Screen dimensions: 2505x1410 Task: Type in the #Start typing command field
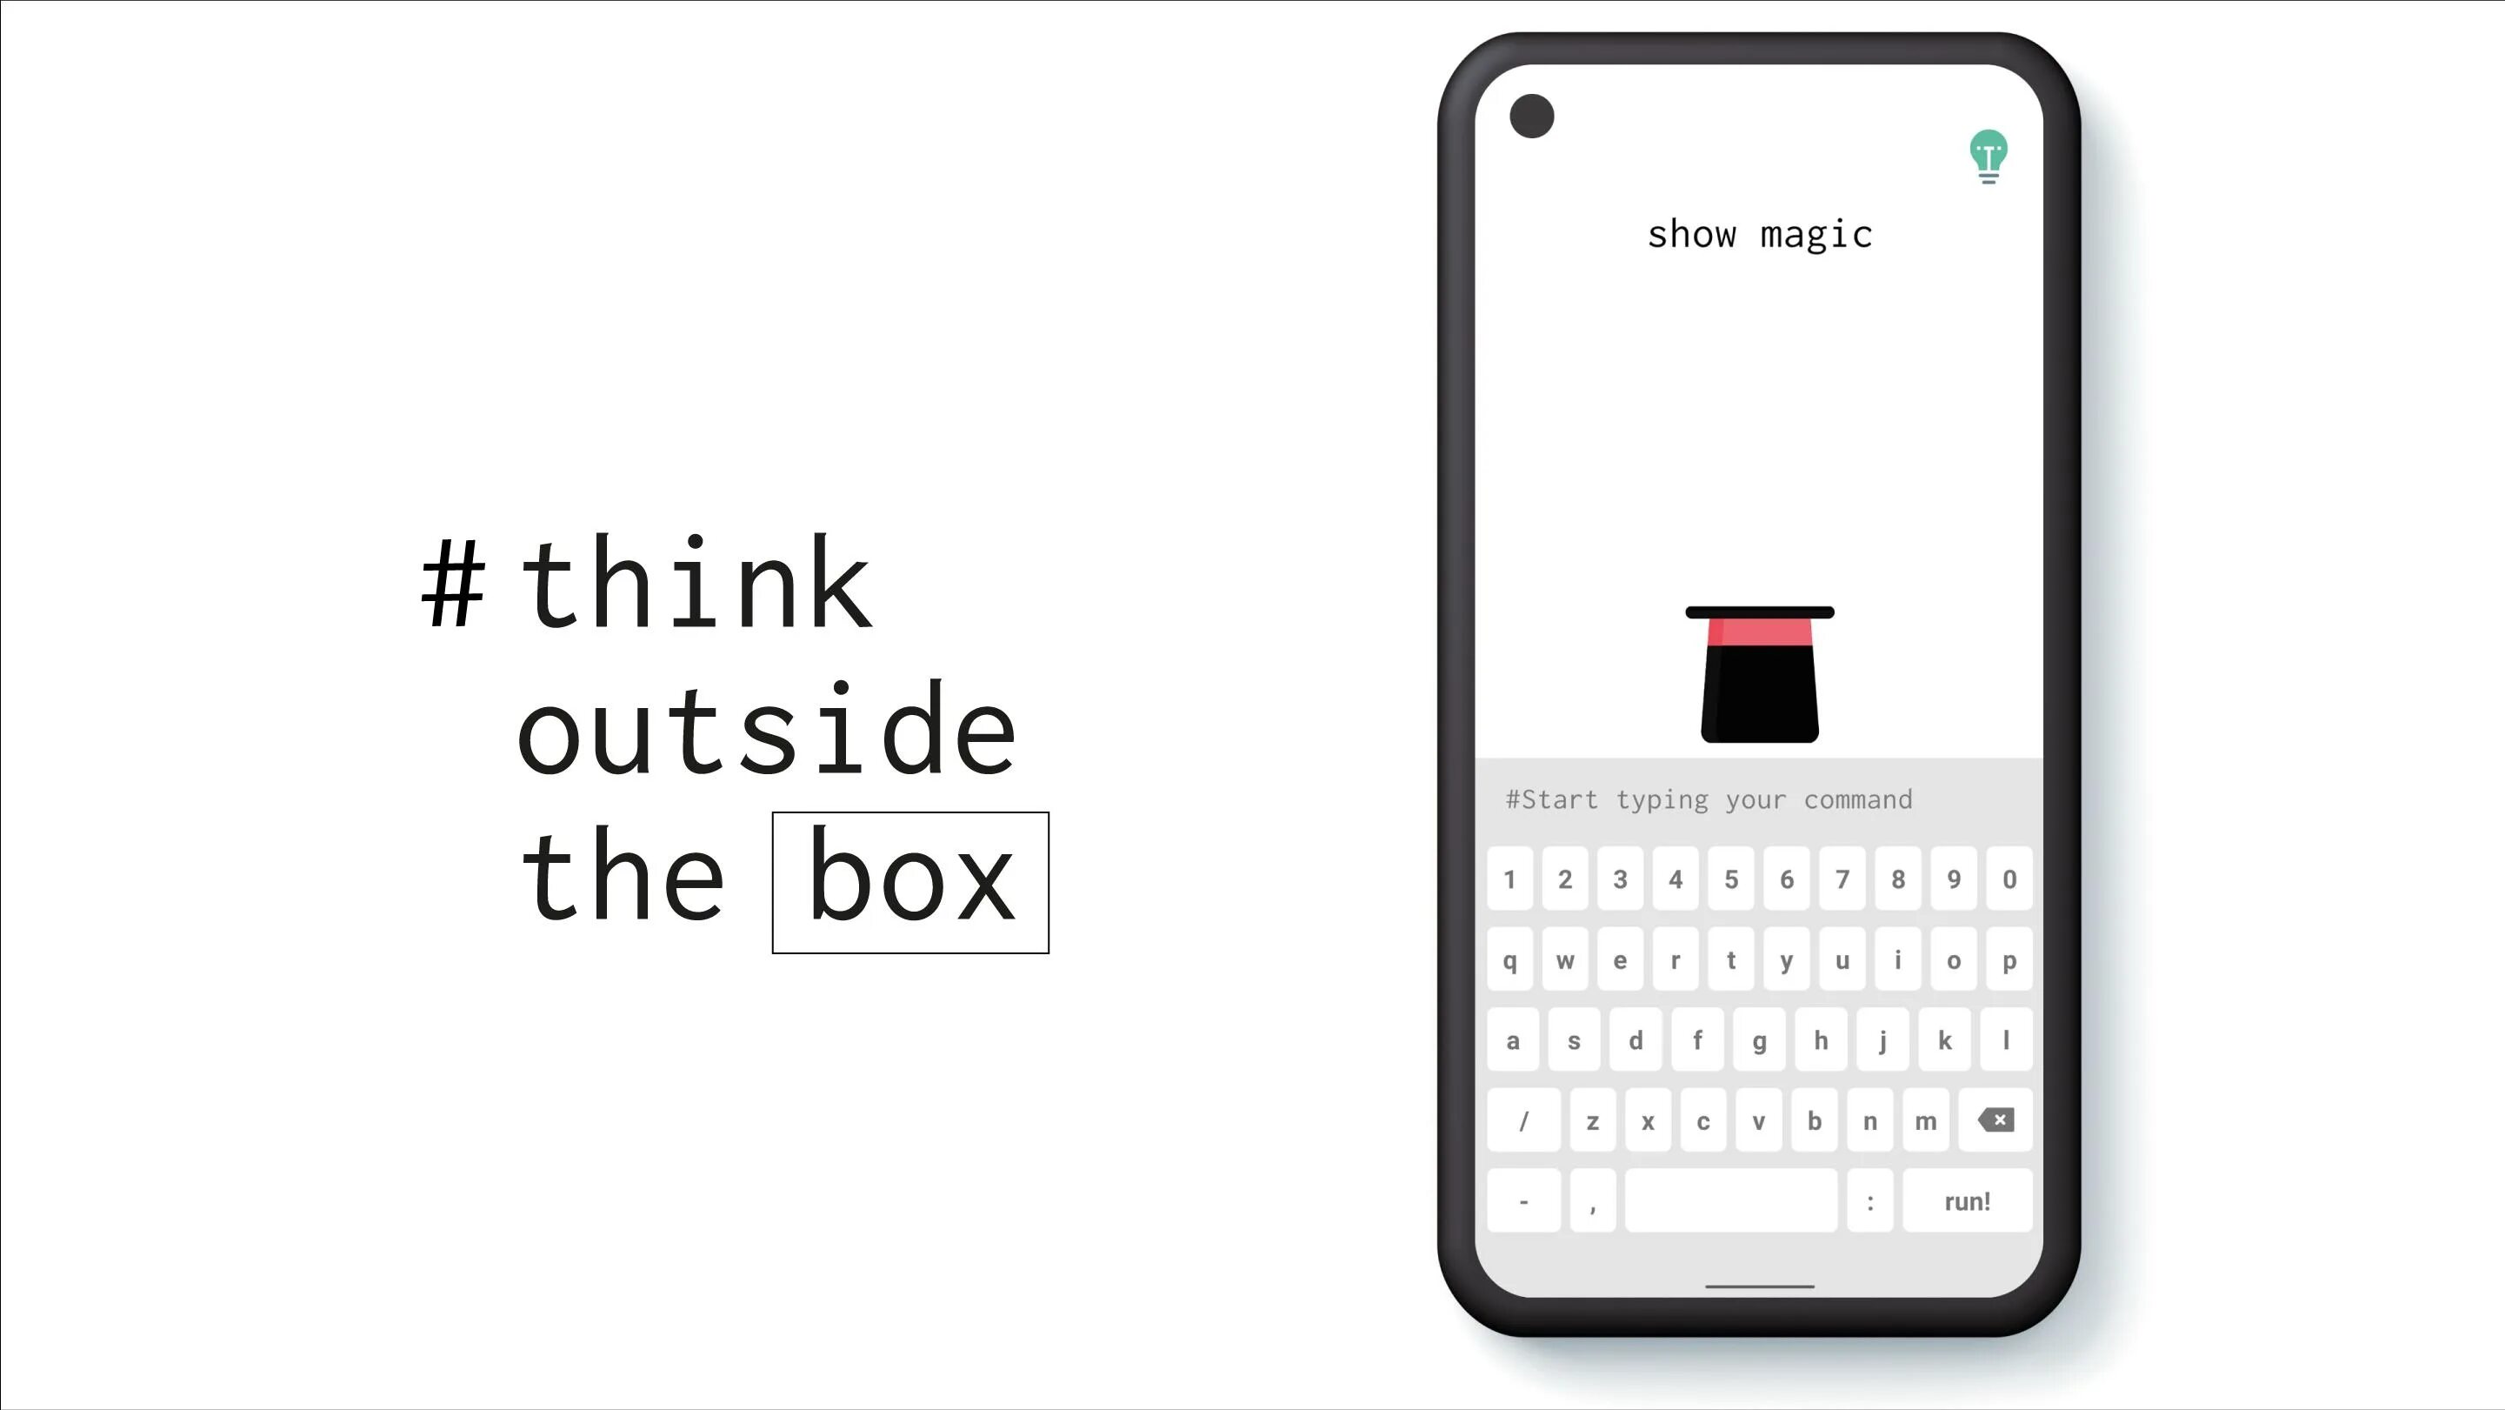1758,797
